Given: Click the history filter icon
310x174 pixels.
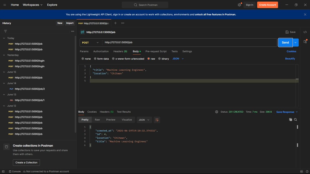Looking at the screenshot, I should point(5,31).
